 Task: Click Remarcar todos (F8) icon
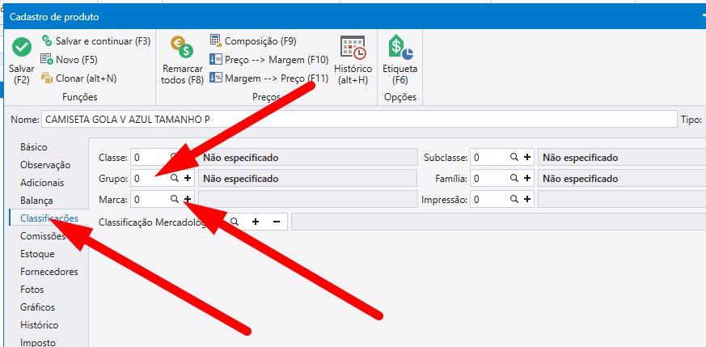click(182, 49)
